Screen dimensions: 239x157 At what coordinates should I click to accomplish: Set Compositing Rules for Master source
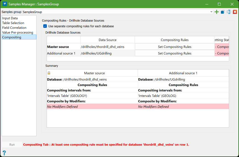click(174, 47)
